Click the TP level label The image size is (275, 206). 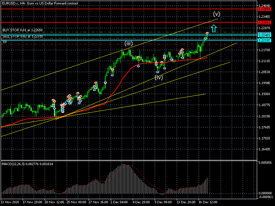pos(4,42)
